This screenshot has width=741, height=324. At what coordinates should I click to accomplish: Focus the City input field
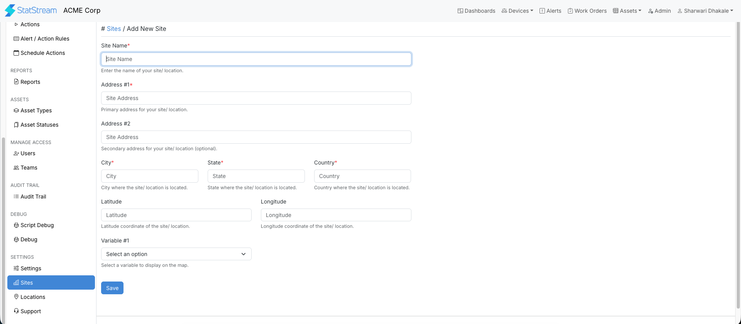point(150,176)
